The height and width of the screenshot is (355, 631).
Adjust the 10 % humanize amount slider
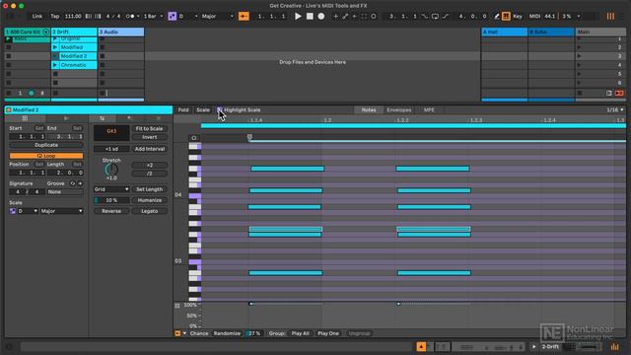click(111, 200)
